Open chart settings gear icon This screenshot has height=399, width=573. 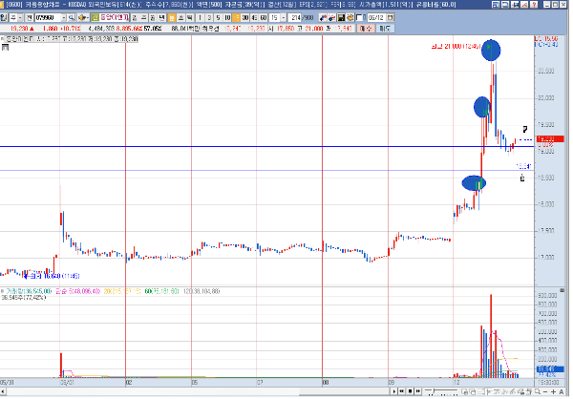[350, 17]
